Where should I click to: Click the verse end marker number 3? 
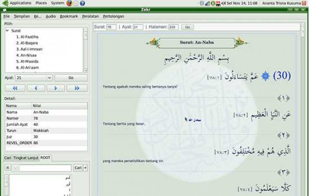(x=283, y=172)
